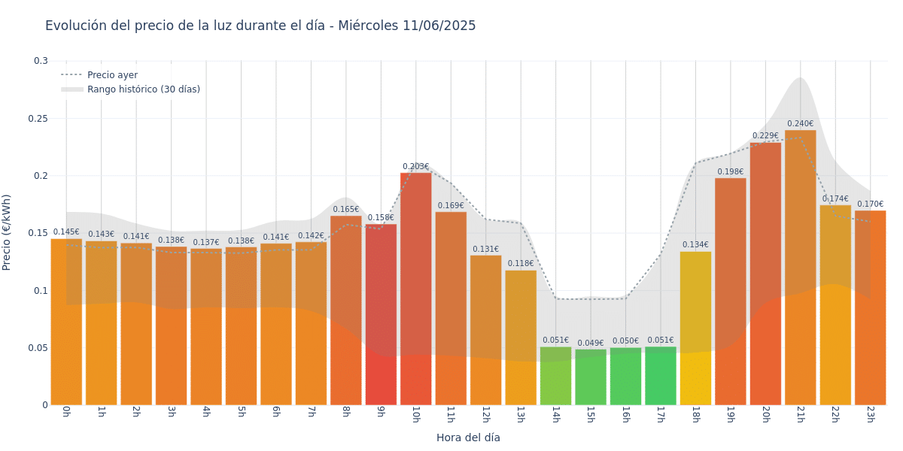Click the 0.25 y-axis tick label

(38, 119)
